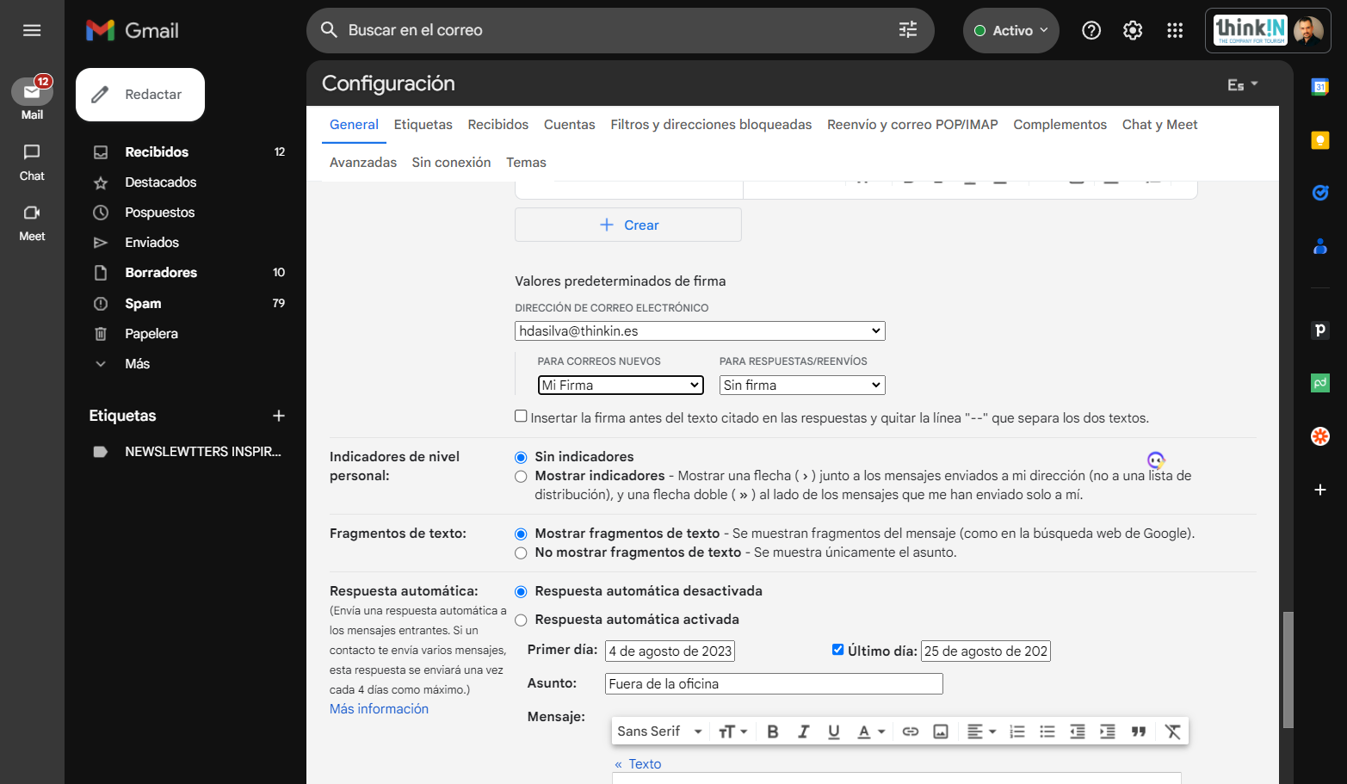Image resolution: width=1347 pixels, height=784 pixels.
Task: Select Mostrar fragmentos de texto radio
Action: [521, 534]
